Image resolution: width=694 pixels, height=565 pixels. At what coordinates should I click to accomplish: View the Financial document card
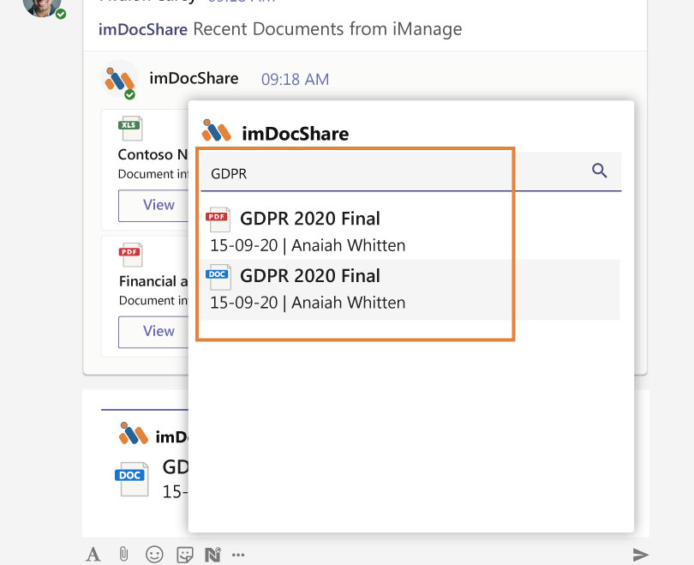(x=153, y=332)
